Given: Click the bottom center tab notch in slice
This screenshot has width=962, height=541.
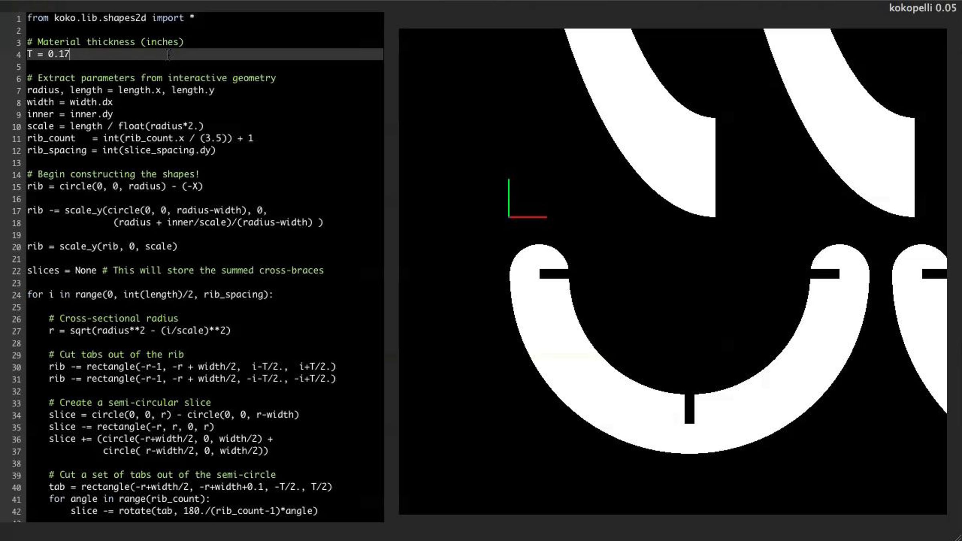Looking at the screenshot, I should [x=689, y=409].
